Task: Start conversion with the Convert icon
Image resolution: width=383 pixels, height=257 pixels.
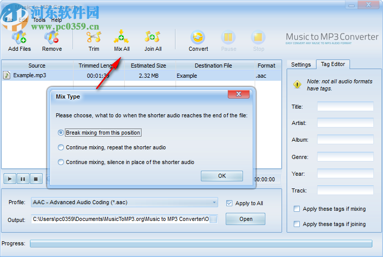Action: (x=198, y=38)
